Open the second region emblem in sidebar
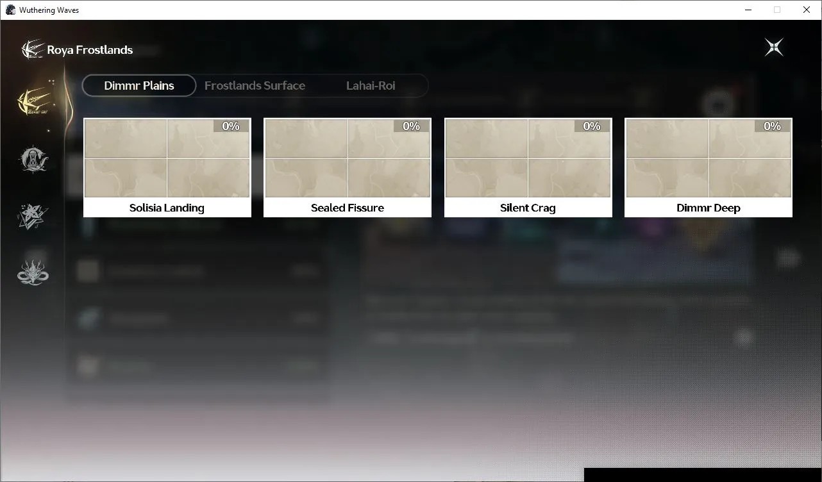This screenshot has height=482, width=822. click(x=33, y=160)
